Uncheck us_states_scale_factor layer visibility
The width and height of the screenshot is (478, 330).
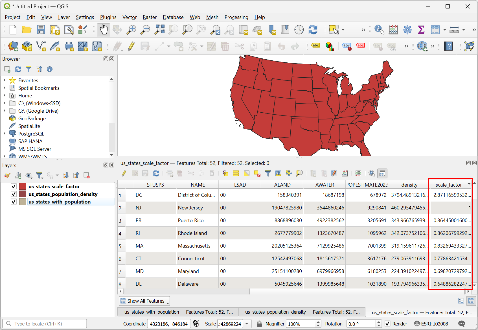click(x=14, y=186)
